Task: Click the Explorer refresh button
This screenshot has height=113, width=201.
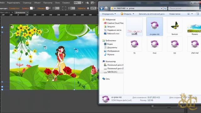Action: tap(165, 8)
